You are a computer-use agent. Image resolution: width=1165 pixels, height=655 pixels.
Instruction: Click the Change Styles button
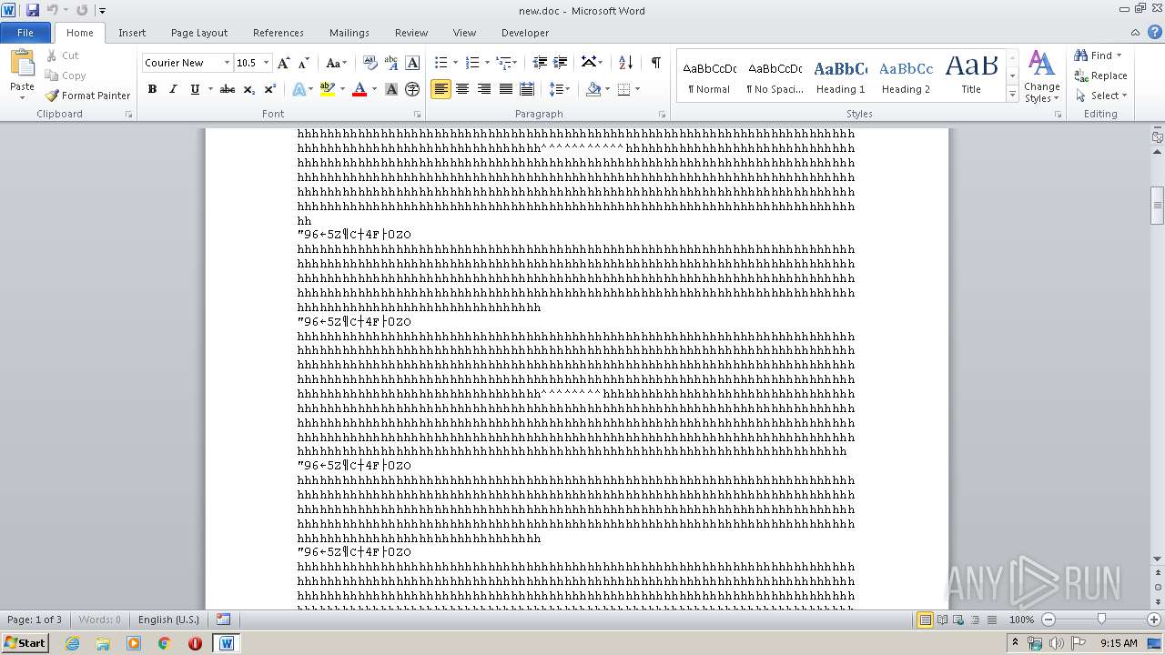1041,76
